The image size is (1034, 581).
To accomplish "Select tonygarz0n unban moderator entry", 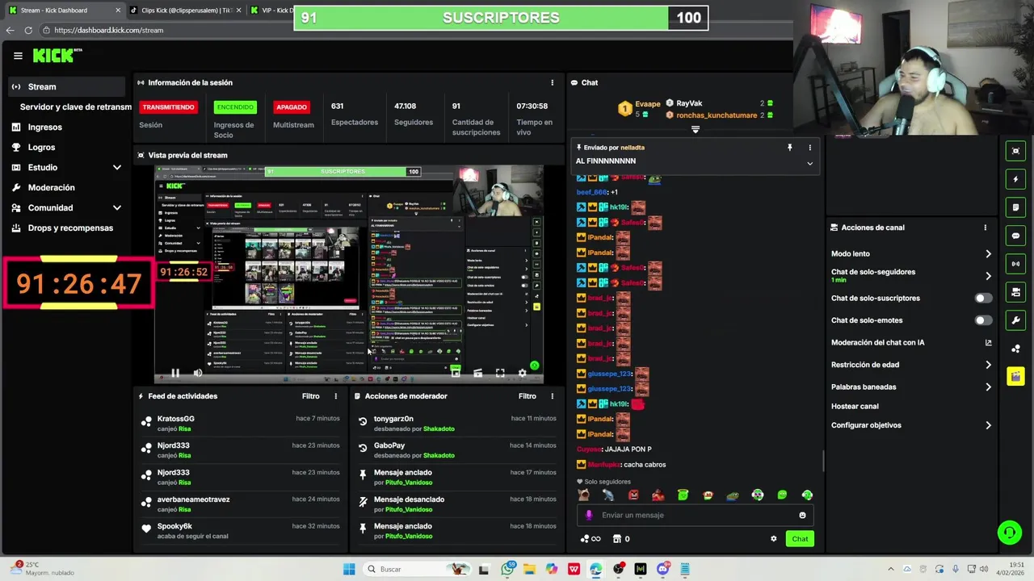I will [456, 424].
